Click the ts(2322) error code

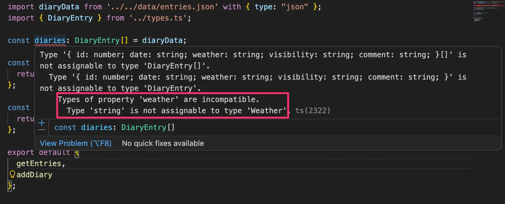coord(313,111)
